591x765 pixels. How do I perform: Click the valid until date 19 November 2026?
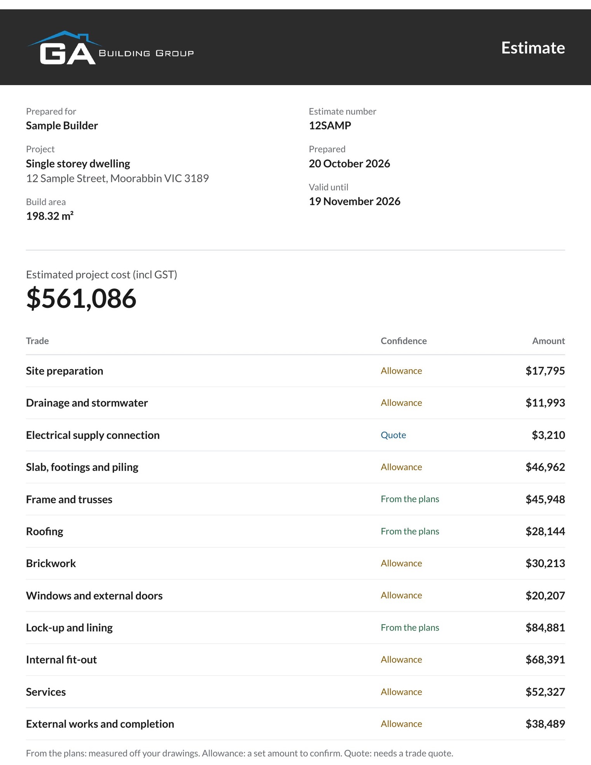pyautogui.click(x=354, y=201)
